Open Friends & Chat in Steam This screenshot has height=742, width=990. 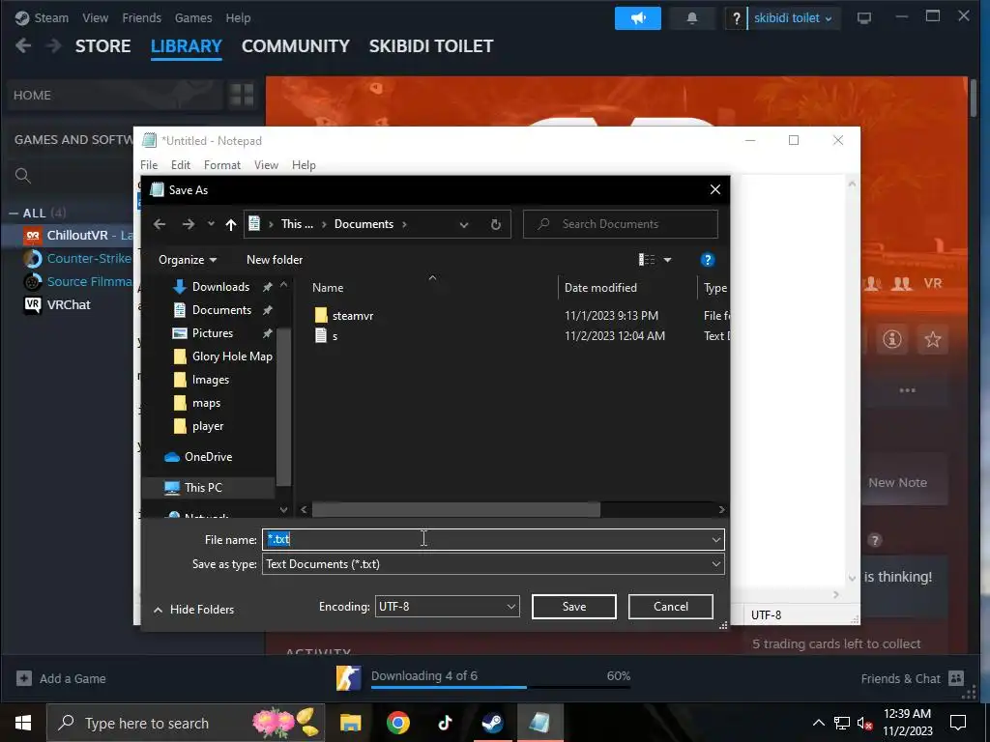click(913, 678)
